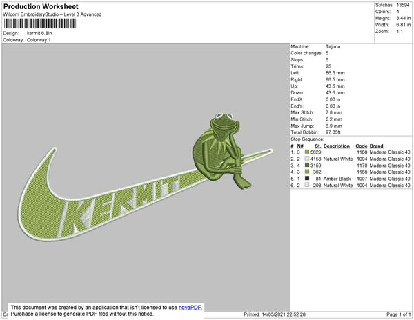Click the Stitches value 13594
Screen dimensions: 414x320
(403, 5)
